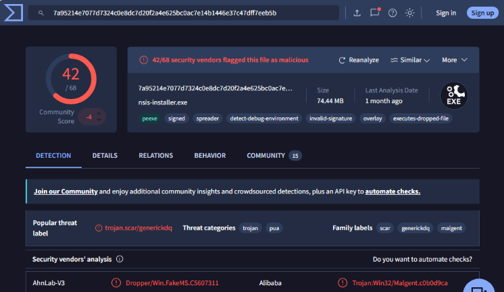The width and height of the screenshot is (504, 292).
Task: Click the Reanalyze button label
Action: pyautogui.click(x=364, y=60)
